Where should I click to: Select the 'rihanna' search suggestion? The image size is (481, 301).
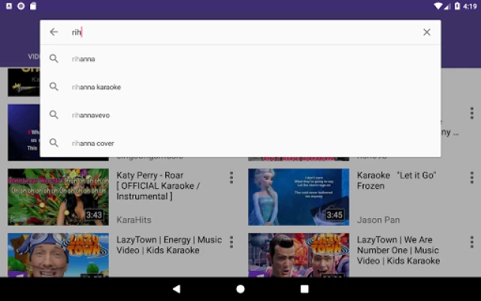[83, 59]
